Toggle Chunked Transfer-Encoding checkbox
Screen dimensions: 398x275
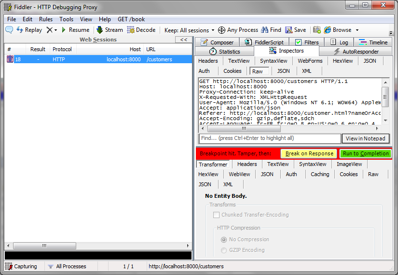pos(216,215)
